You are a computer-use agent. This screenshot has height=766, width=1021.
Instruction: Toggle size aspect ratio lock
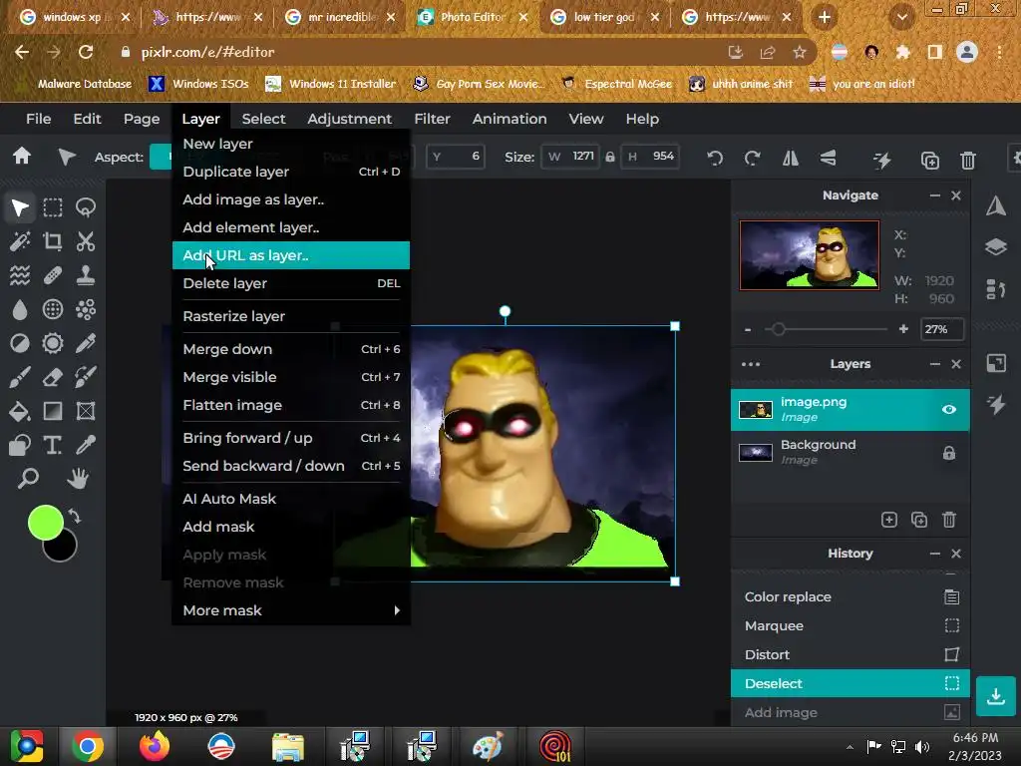pyautogui.click(x=610, y=157)
